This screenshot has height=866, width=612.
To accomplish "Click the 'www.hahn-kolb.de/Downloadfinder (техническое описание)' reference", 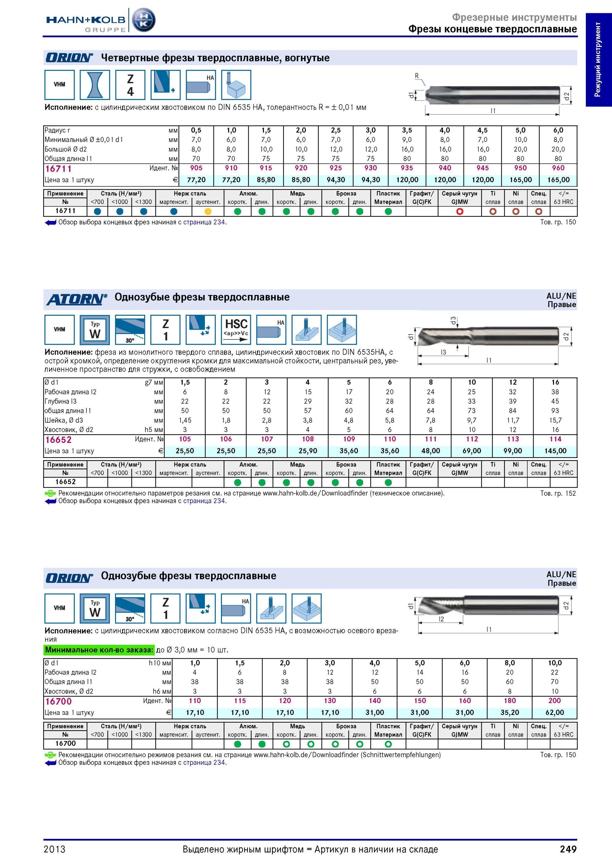I will (x=353, y=493).
